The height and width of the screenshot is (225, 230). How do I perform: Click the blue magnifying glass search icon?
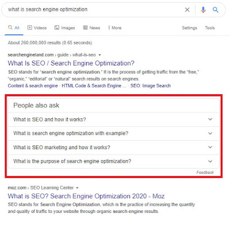216,10
